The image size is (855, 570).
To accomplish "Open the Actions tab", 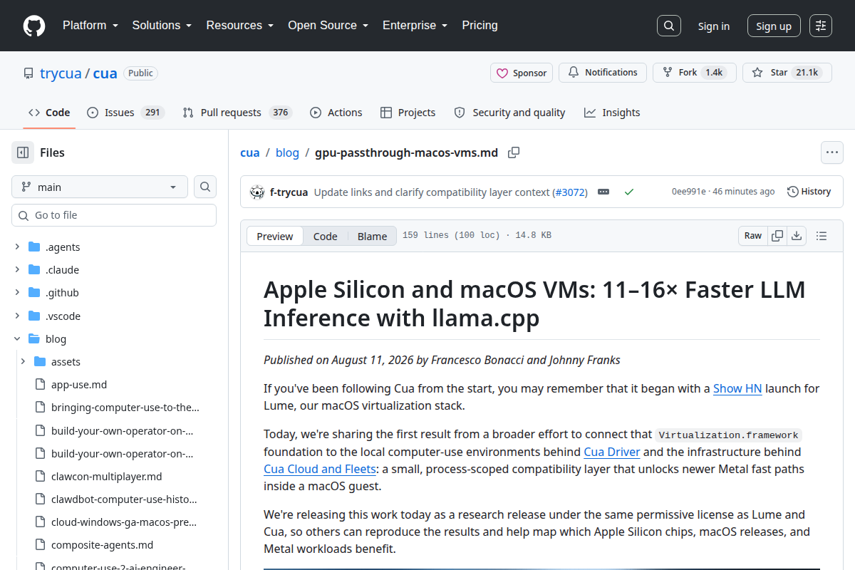I will [336, 113].
